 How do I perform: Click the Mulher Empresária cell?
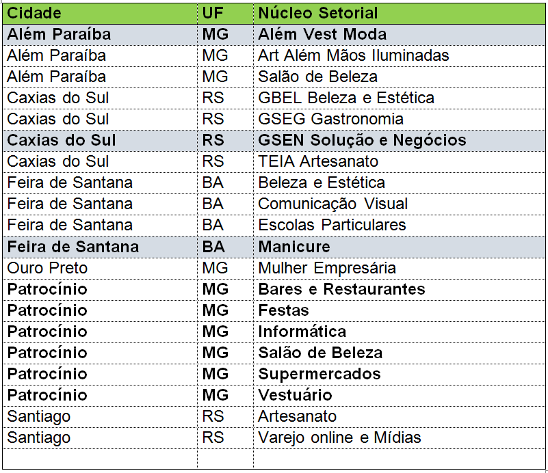click(x=400, y=269)
